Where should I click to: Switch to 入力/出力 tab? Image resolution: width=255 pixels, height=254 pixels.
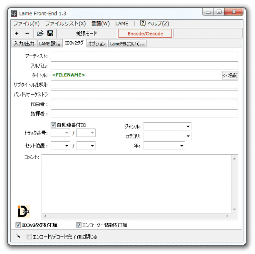click(x=24, y=43)
